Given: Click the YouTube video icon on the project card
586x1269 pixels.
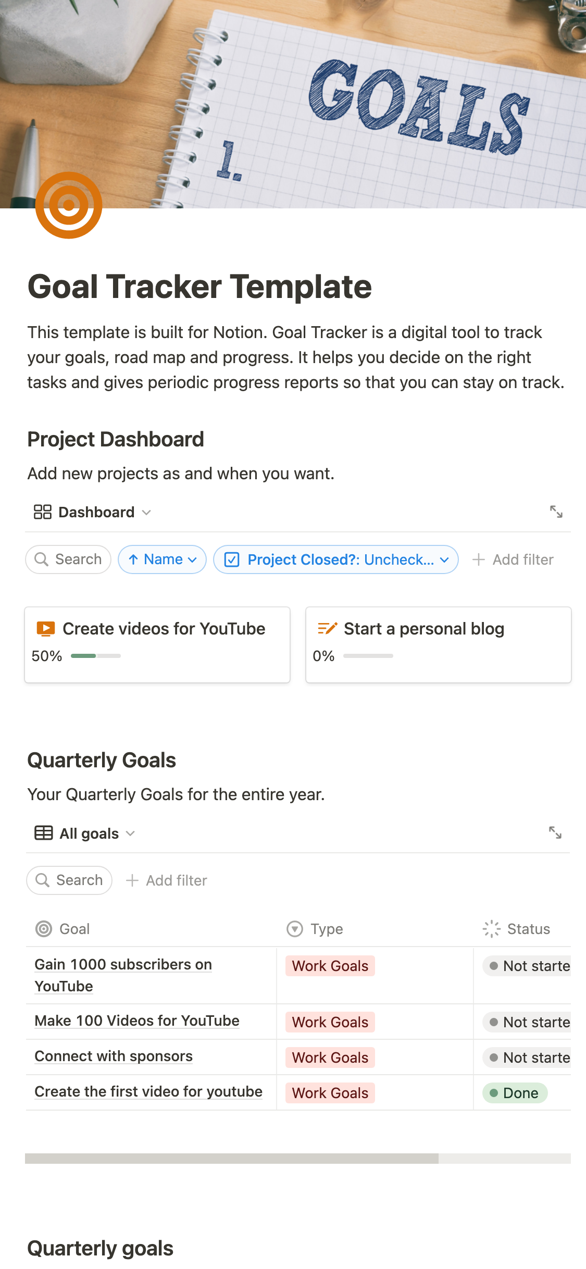Looking at the screenshot, I should click(46, 629).
